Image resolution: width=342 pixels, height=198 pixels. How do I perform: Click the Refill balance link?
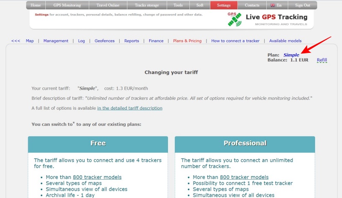321,60
